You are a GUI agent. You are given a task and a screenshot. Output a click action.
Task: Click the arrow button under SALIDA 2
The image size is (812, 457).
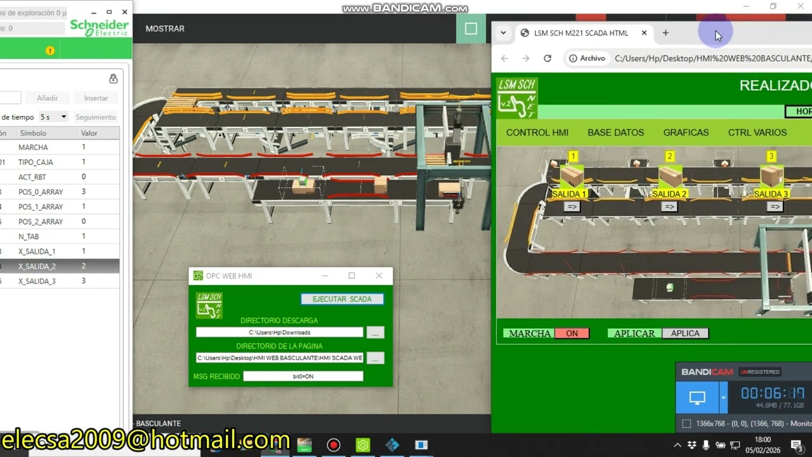pos(669,206)
